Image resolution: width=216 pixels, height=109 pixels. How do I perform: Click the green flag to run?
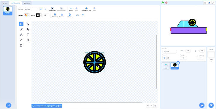[163, 3]
